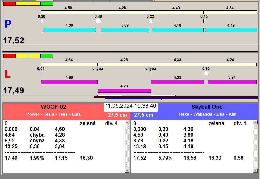Select the magenta bar labeled 4,60
The image size is (260, 179).
pyautogui.click(x=69, y=82)
